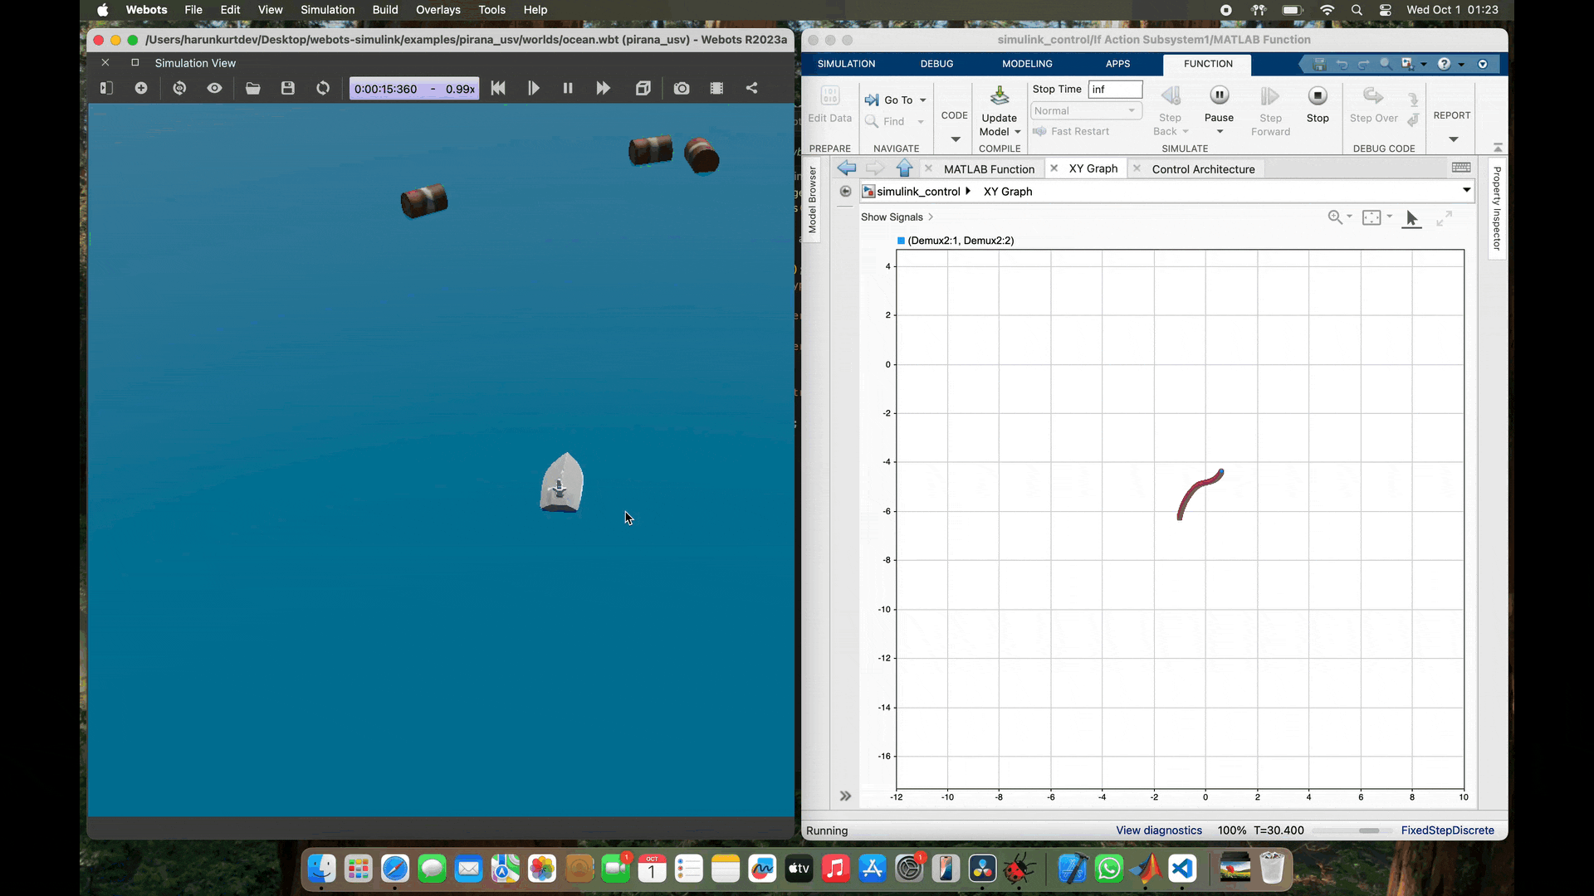Screen dimensions: 1594x896
Task: Select the pointer cursor tool in graph toolbar
Action: point(1411,218)
